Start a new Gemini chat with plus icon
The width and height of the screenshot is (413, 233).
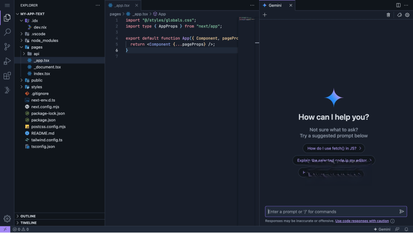[x=265, y=15]
